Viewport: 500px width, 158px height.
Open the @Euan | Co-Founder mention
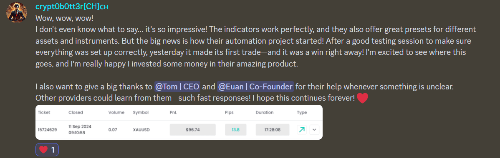(x=255, y=86)
